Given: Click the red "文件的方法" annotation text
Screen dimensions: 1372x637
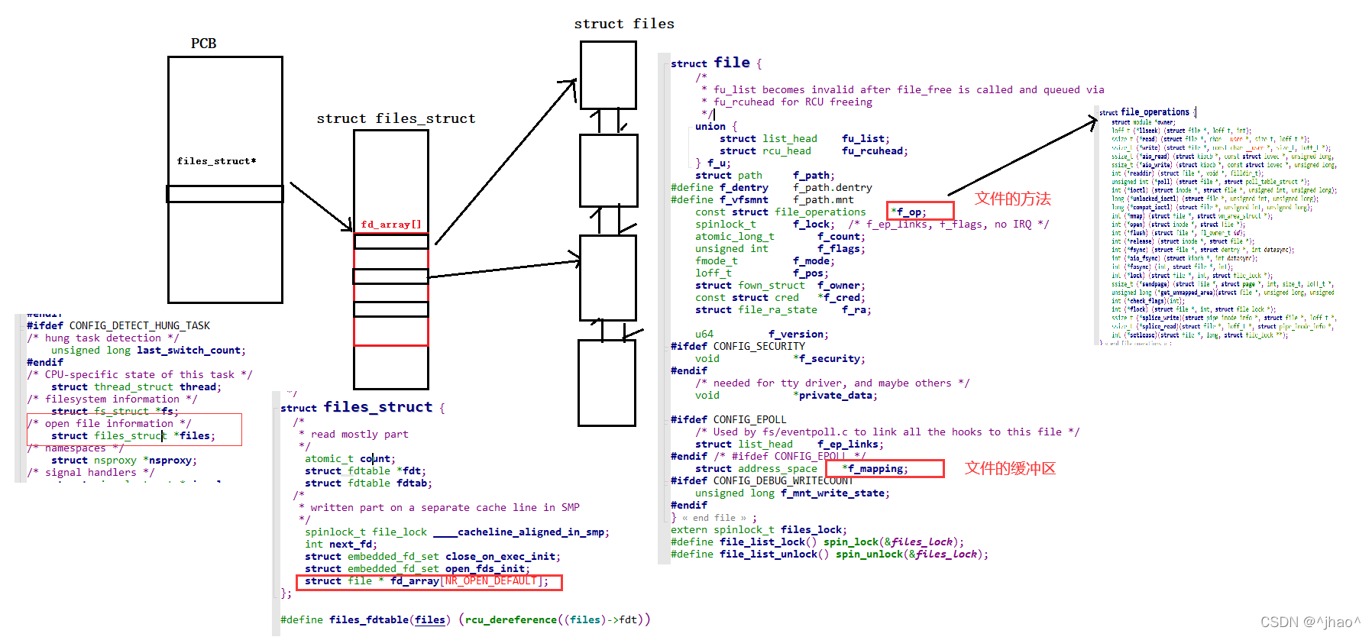Looking at the screenshot, I should (x=1013, y=199).
